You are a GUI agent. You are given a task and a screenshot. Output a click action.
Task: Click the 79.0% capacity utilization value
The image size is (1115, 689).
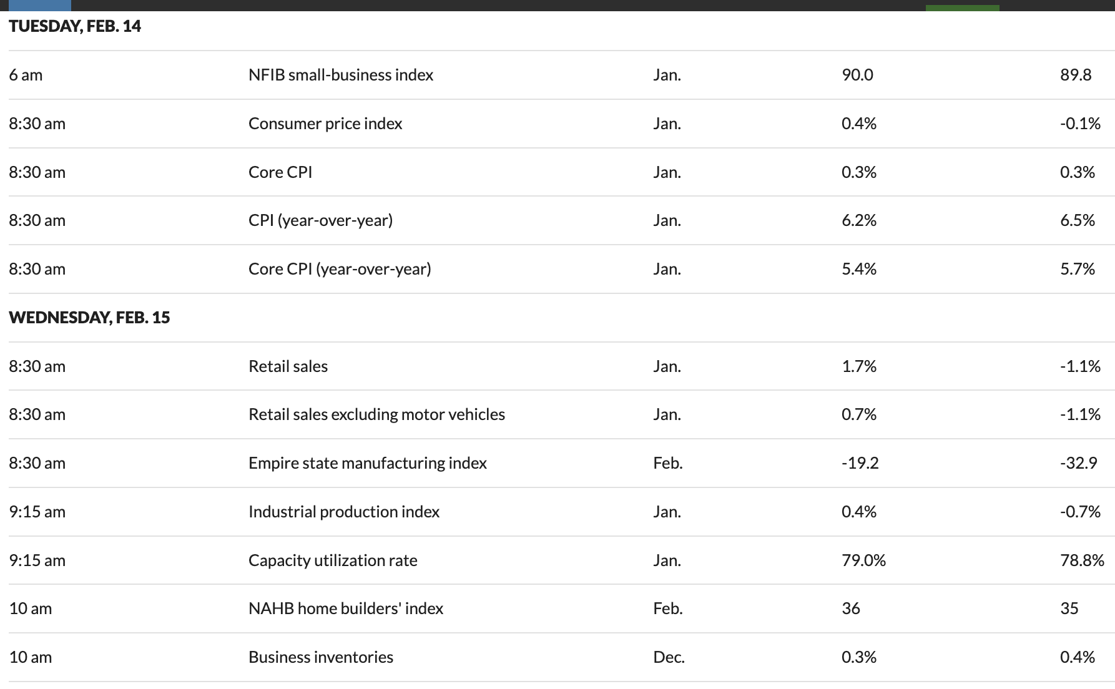click(x=863, y=560)
